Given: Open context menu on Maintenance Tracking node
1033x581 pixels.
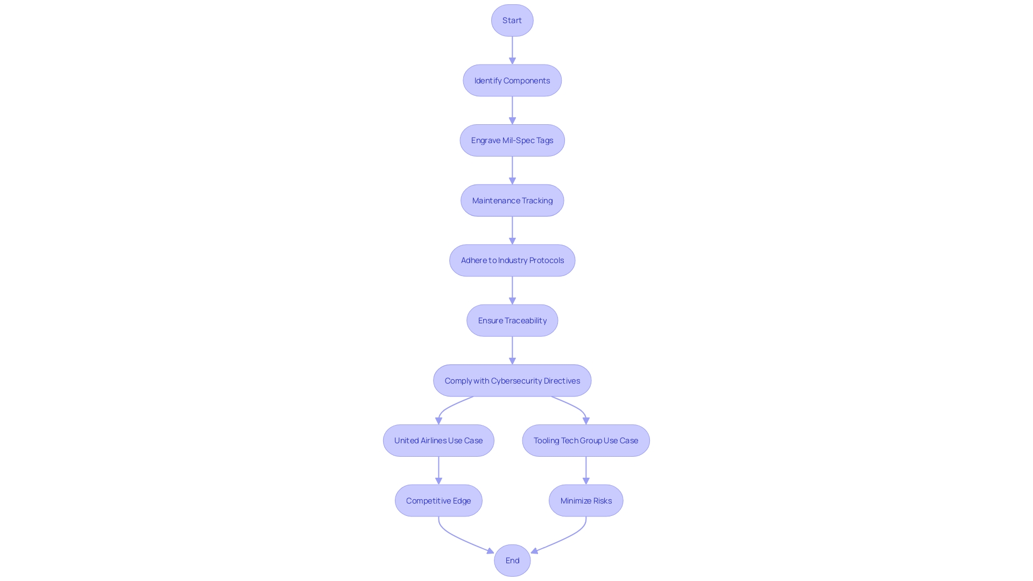Looking at the screenshot, I should click(512, 200).
